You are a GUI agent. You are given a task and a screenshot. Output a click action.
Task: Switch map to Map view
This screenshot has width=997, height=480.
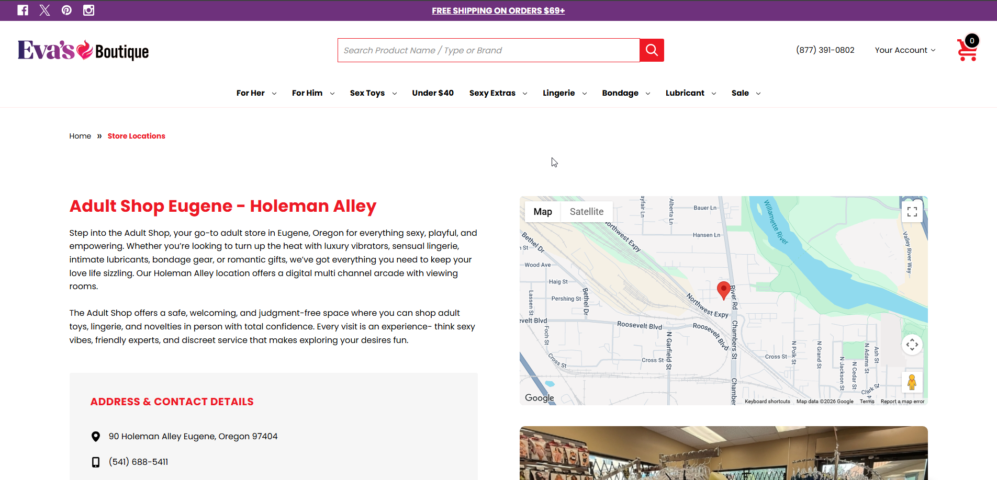coord(543,212)
